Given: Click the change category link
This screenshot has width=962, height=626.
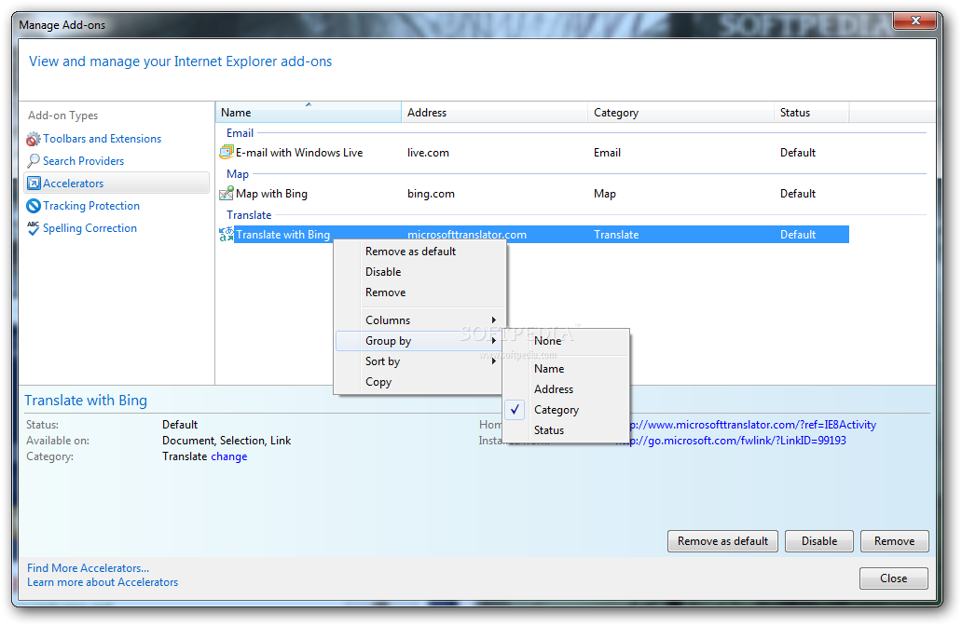Looking at the screenshot, I should pos(228,456).
